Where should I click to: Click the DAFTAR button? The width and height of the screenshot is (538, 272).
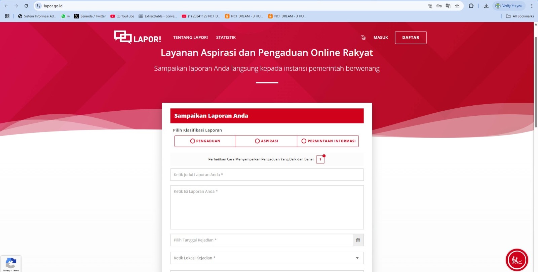click(411, 38)
